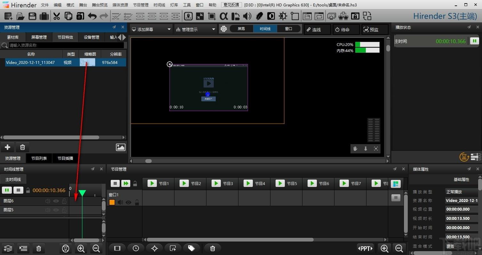Click the clock icon in program toolbar
Screen dimensions: 482x255
pyautogui.click(x=136, y=248)
